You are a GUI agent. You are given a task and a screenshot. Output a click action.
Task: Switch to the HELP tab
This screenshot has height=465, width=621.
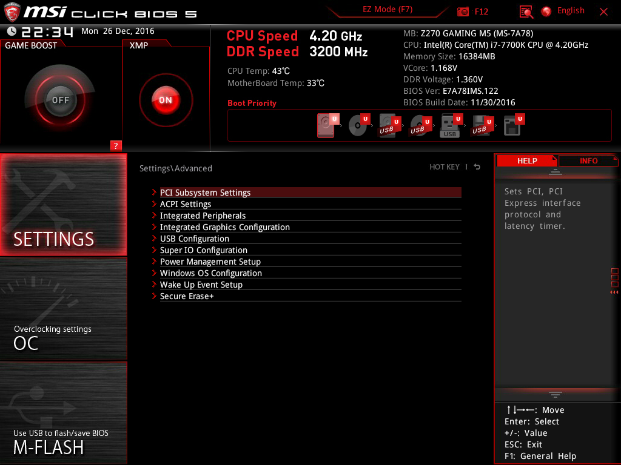[x=527, y=160]
